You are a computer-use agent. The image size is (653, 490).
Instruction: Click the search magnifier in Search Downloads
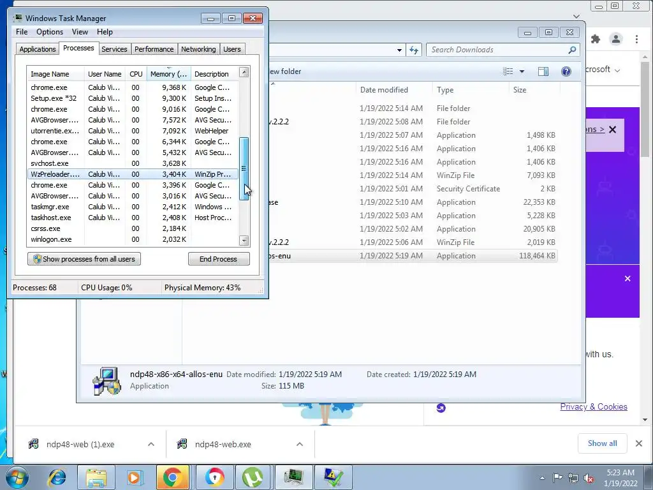(x=572, y=50)
